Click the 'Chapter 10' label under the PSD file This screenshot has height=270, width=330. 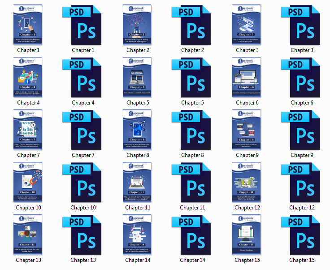83,208
